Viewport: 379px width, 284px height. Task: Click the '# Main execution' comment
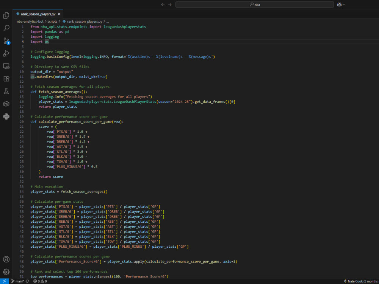tap(47, 186)
